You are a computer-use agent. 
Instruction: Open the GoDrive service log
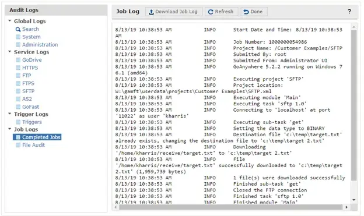(x=32, y=60)
